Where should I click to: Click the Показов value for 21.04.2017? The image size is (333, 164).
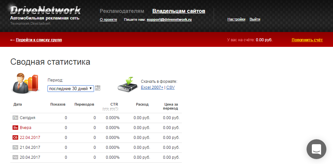click(x=66, y=148)
